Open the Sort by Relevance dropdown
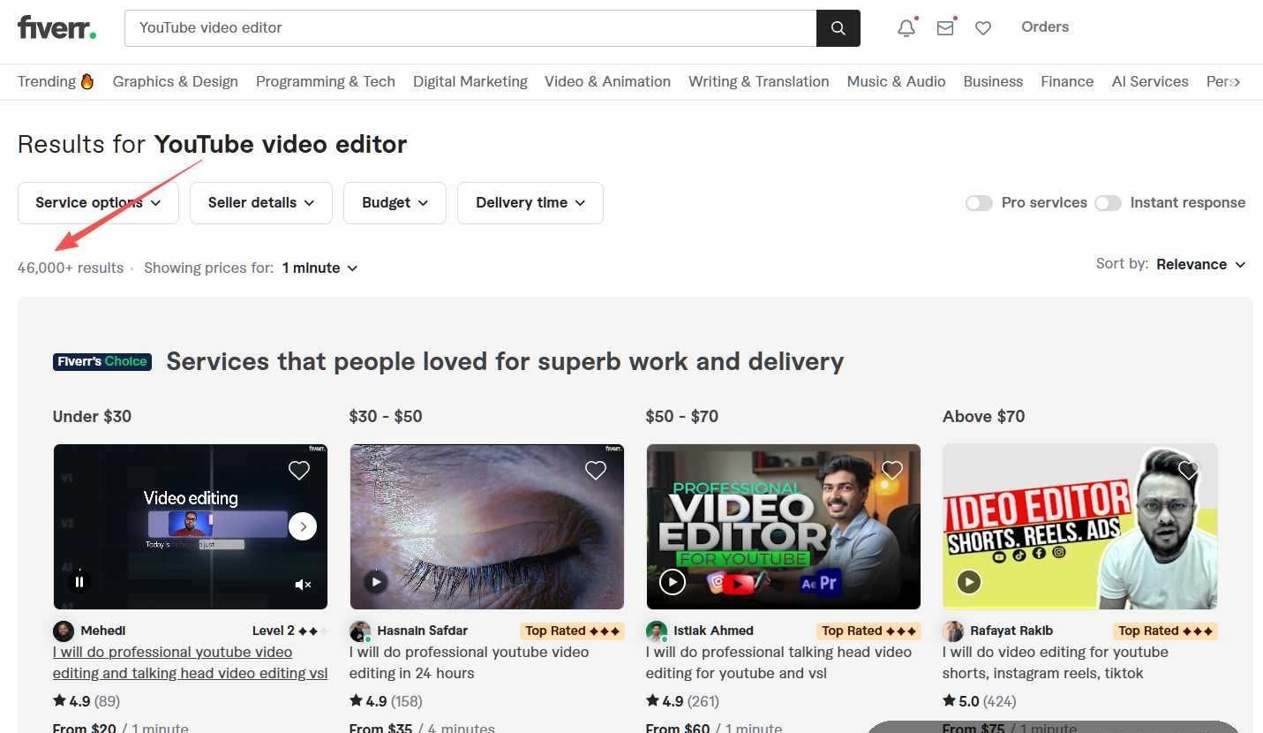The width and height of the screenshot is (1263, 733). [1201, 264]
